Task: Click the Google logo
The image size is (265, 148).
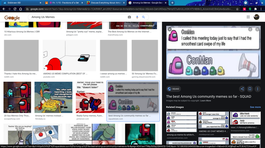Action: tap(12, 18)
